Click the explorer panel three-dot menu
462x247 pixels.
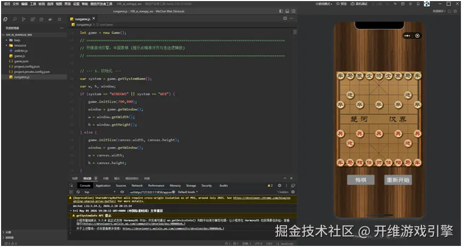62,28
